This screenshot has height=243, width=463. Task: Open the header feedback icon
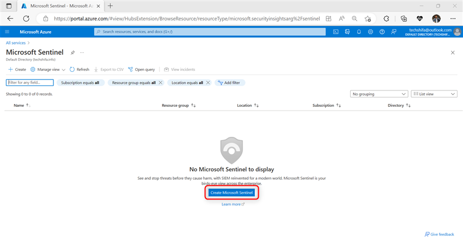(x=394, y=32)
